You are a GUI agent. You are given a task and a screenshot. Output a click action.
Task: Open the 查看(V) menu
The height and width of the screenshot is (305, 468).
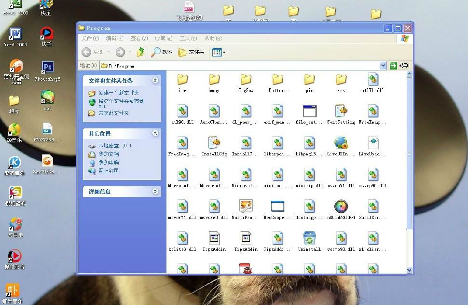(138, 39)
